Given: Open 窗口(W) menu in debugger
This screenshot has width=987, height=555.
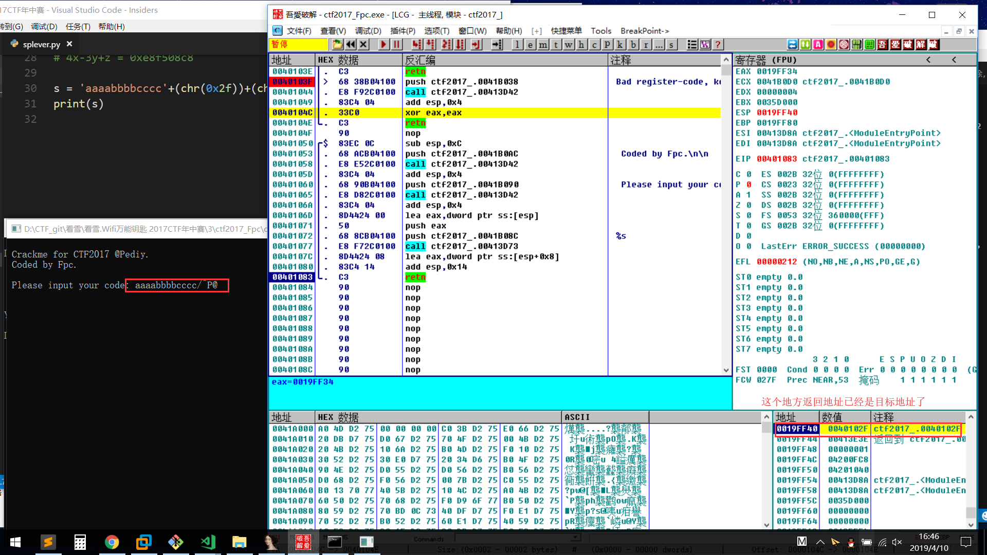Looking at the screenshot, I should 472,31.
